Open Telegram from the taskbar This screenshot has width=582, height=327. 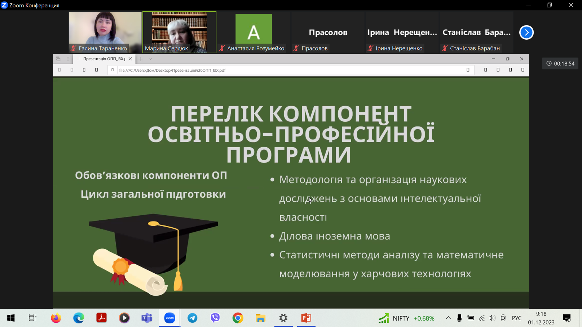click(x=193, y=318)
